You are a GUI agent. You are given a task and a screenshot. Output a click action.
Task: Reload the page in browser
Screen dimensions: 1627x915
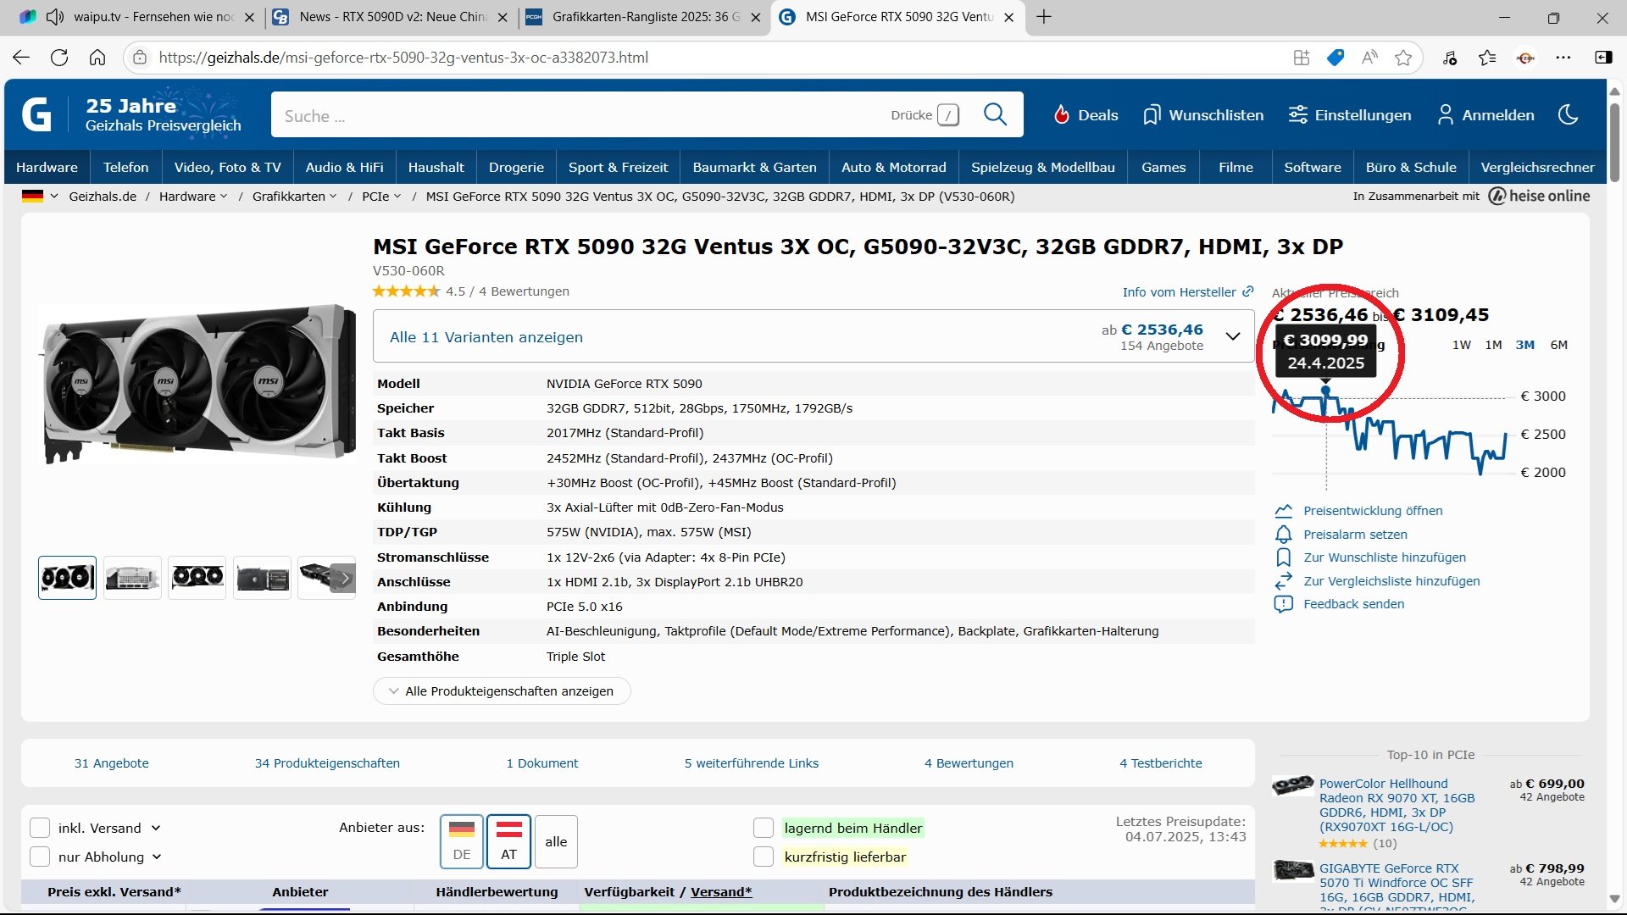click(x=59, y=58)
